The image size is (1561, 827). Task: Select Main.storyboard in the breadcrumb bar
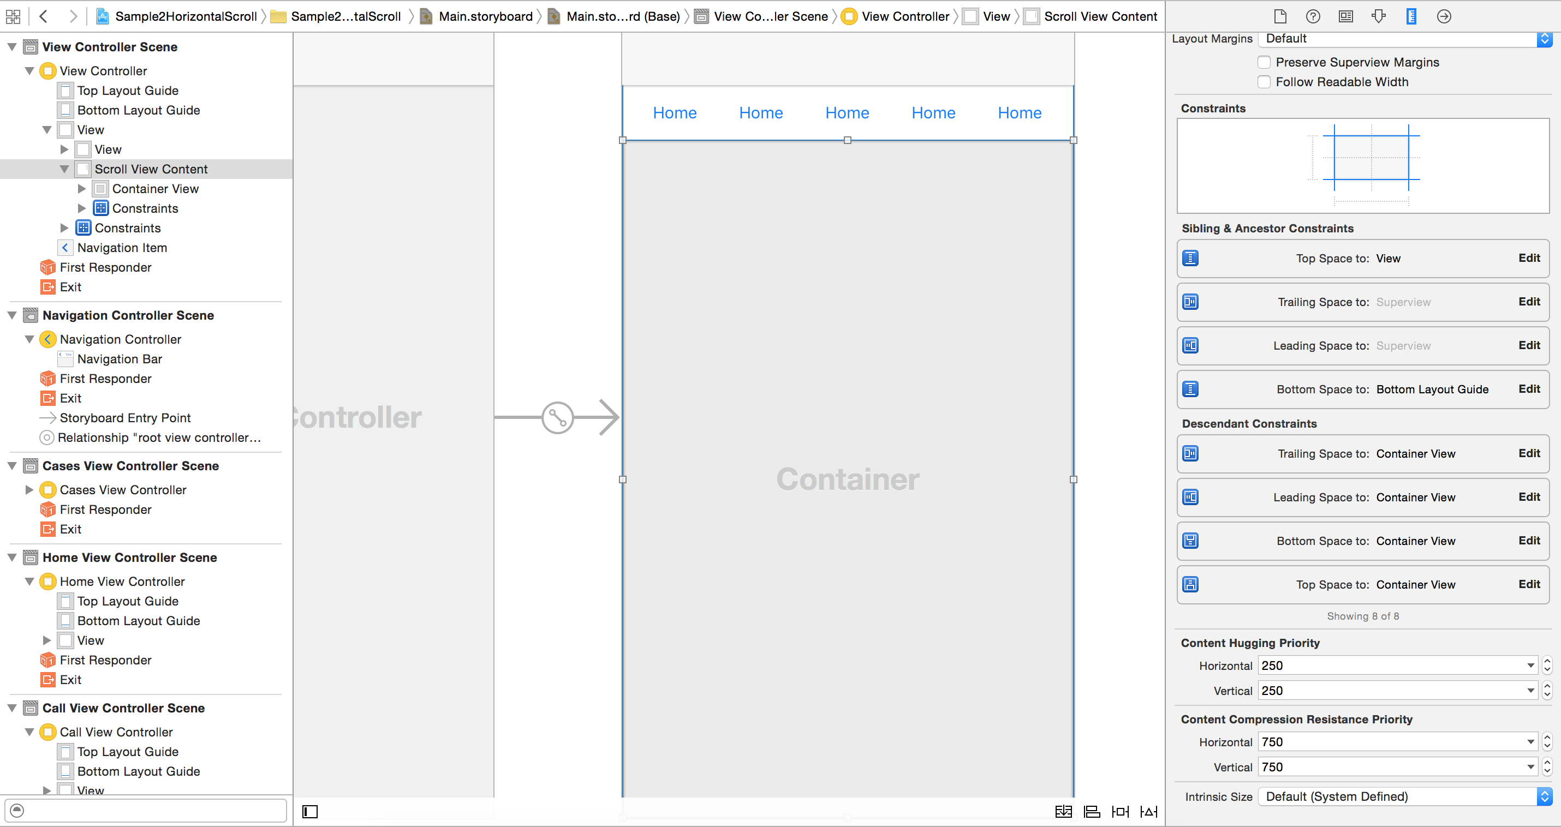coord(485,16)
